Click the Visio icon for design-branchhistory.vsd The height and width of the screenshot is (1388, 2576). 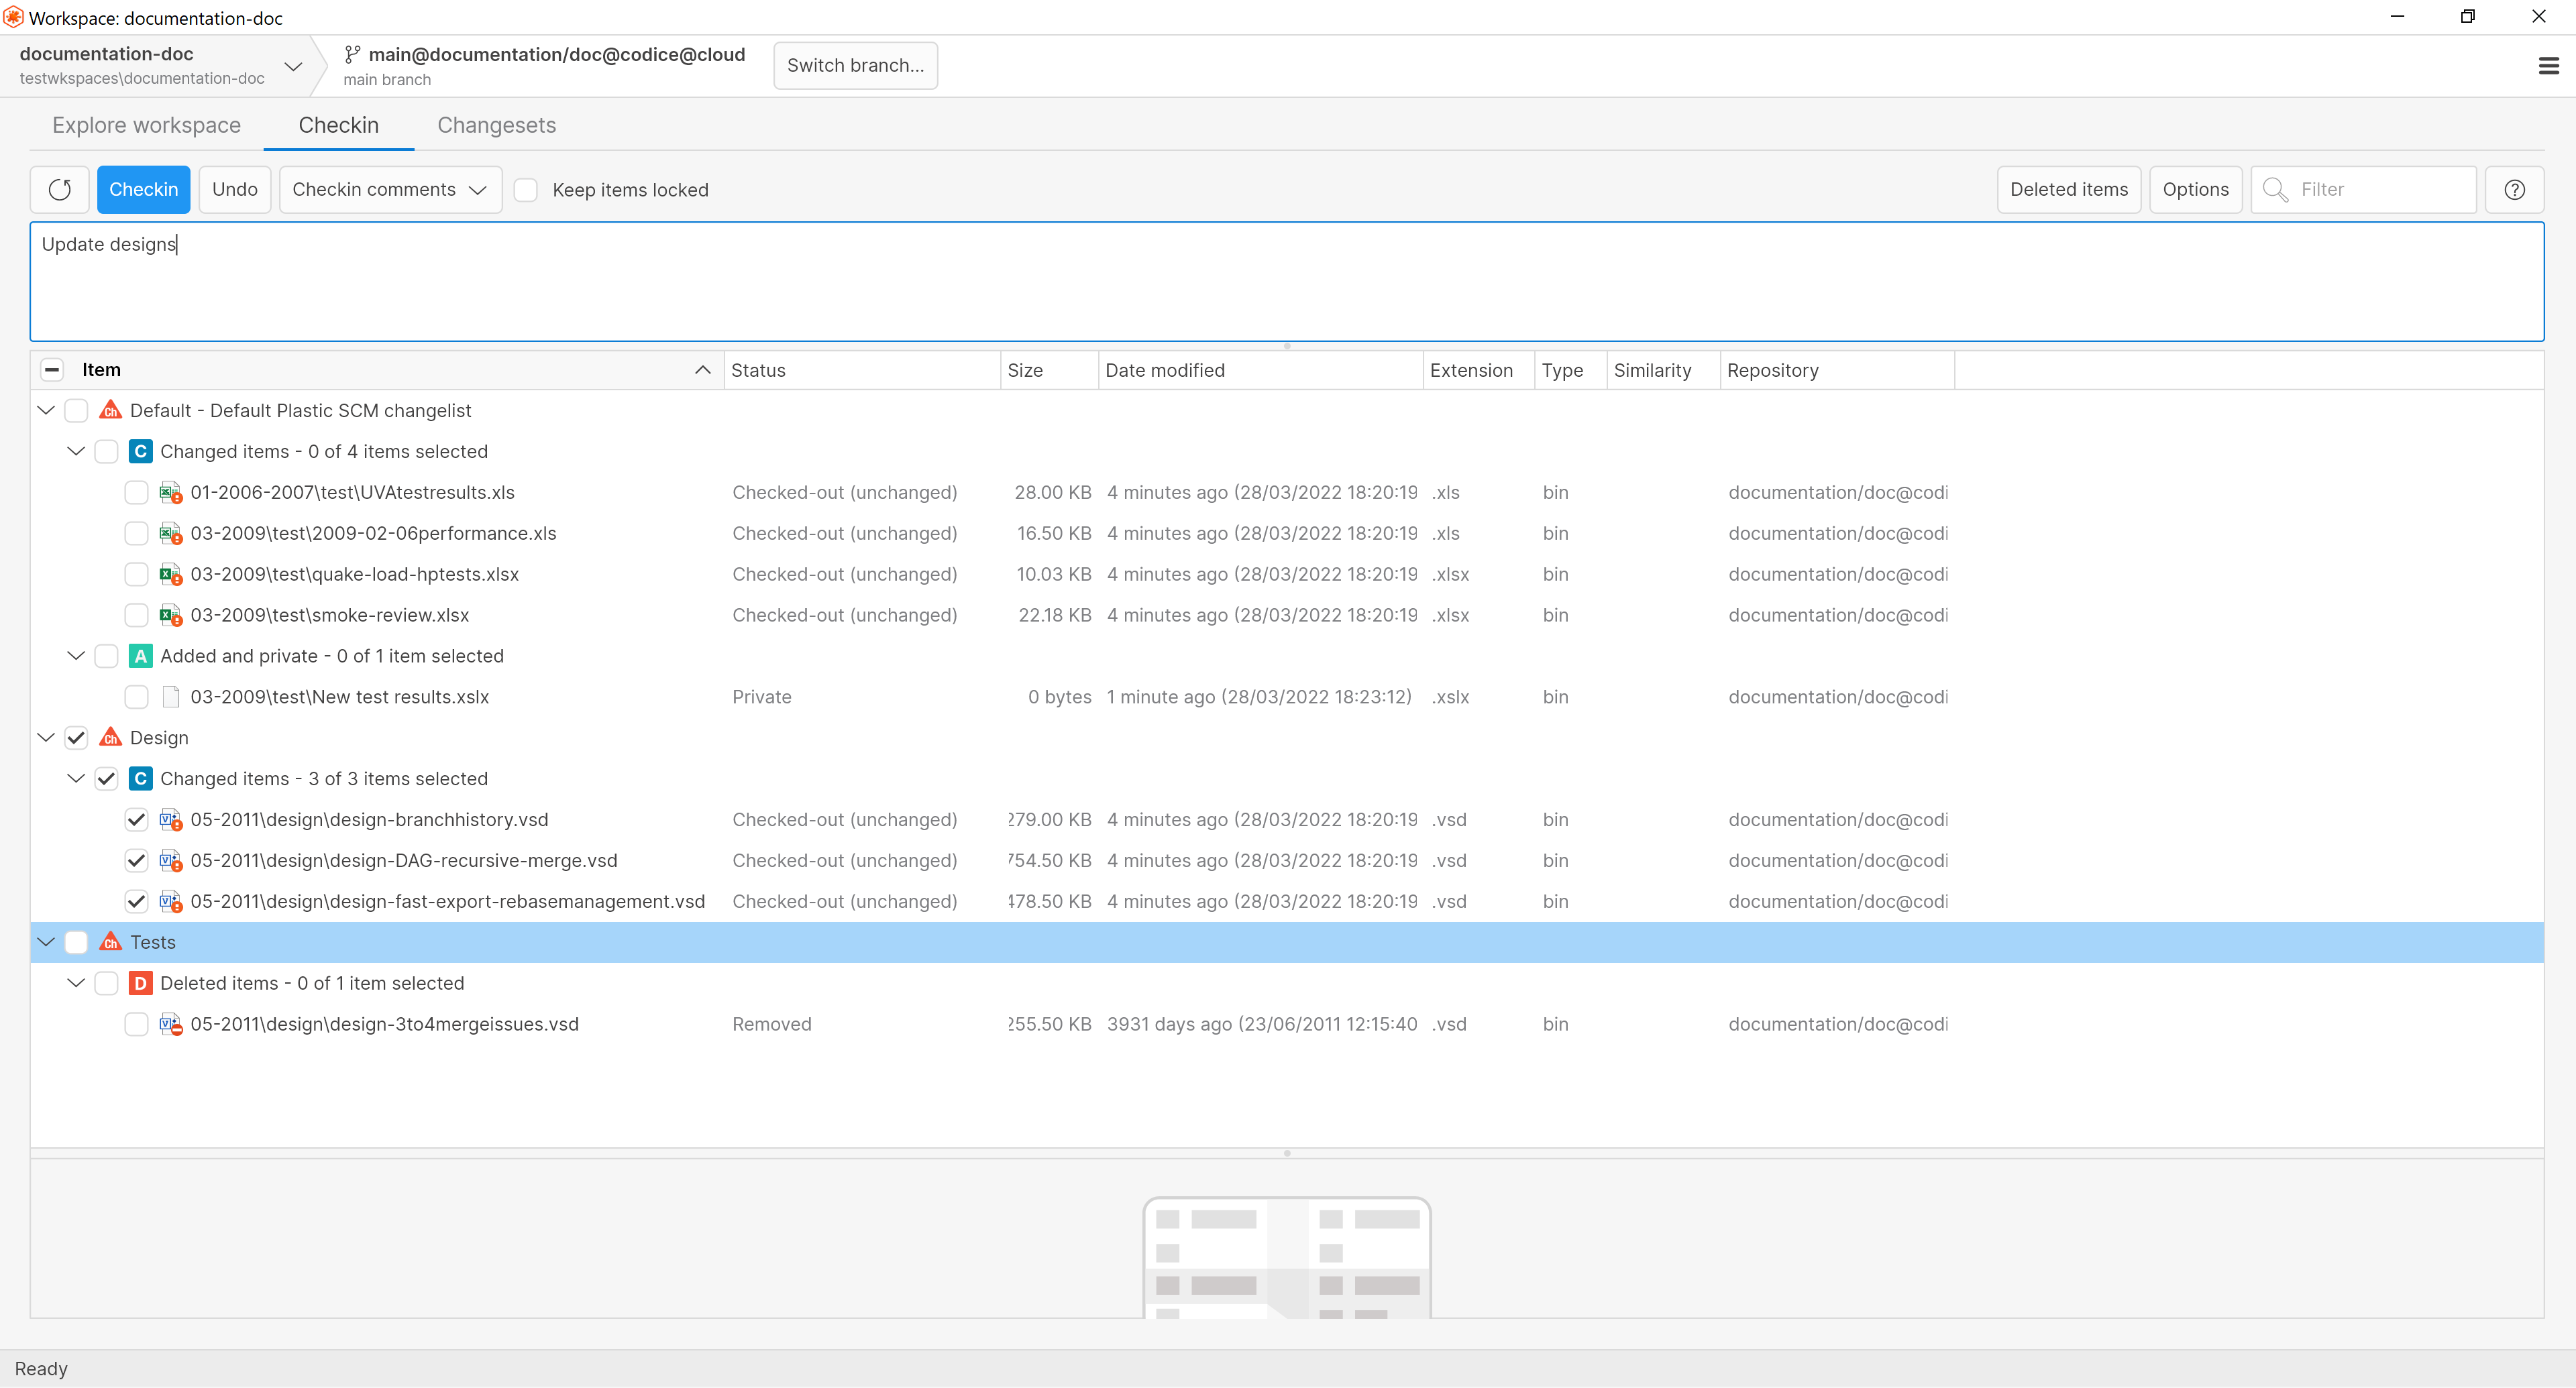tap(170, 819)
